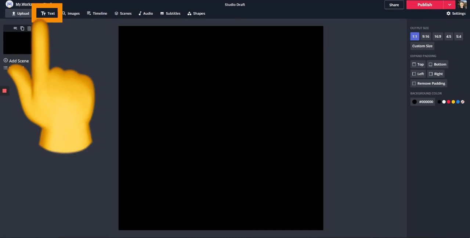Open the Images search tool
470x238 pixels.
70,14
